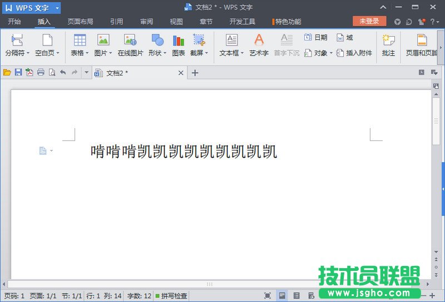The height and width of the screenshot is (302, 445).
Task: Expand the 图片 dropdown arrow
Action: click(x=110, y=53)
